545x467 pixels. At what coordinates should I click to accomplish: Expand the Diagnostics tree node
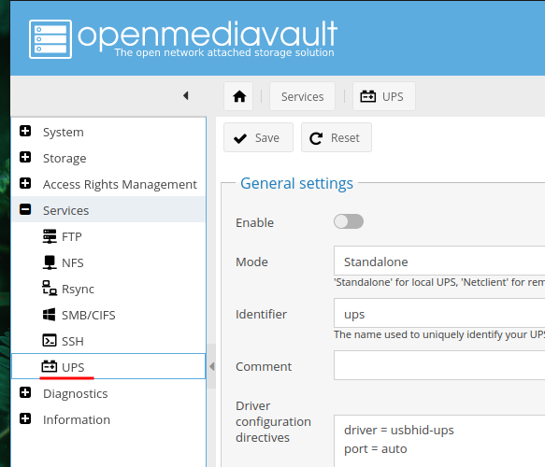(x=25, y=392)
